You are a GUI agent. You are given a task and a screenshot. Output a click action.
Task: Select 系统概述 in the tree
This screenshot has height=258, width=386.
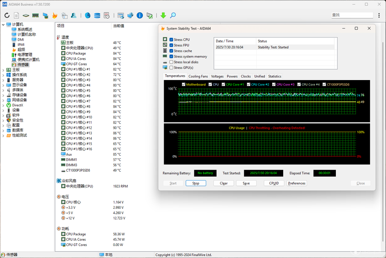(25, 29)
